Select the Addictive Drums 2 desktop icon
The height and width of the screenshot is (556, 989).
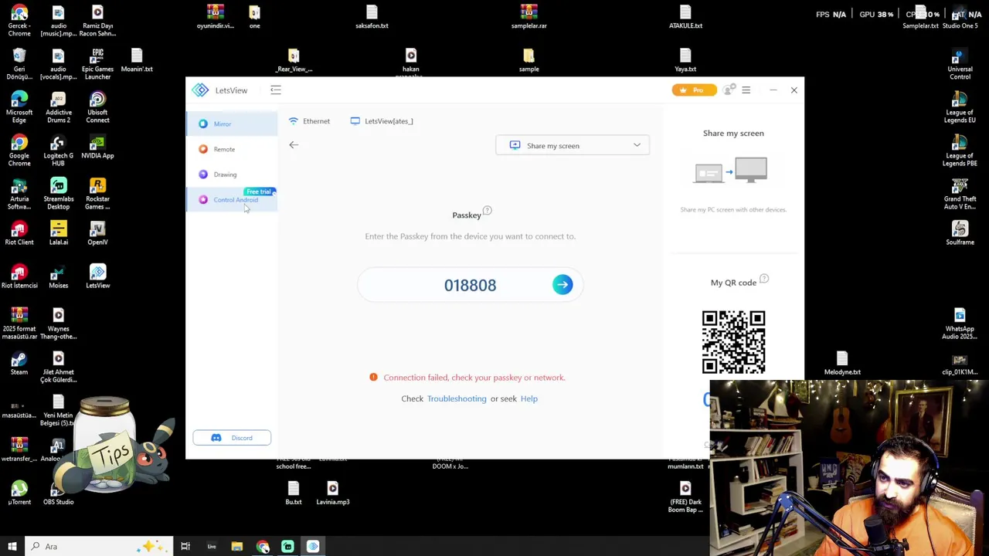(x=58, y=107)
